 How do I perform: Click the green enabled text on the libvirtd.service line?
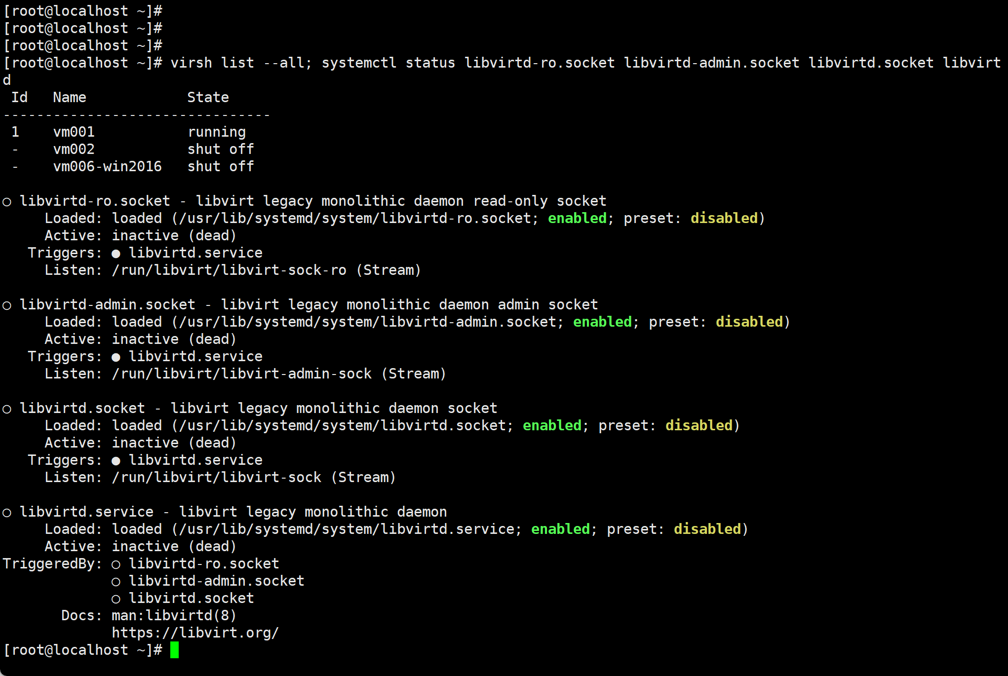coord(560,529)
